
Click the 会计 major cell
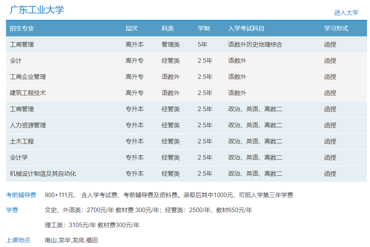coord(15,61)
